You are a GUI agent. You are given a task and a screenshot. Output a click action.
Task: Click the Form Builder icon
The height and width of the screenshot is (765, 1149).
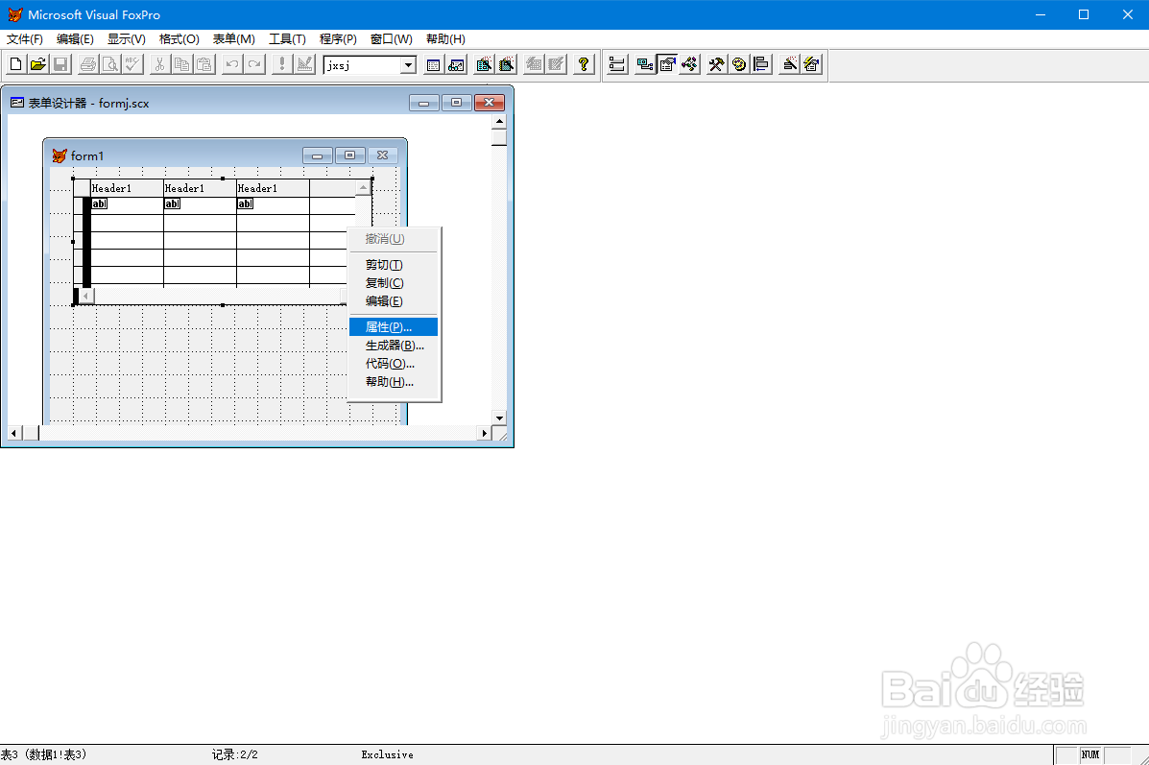[789, 64]
